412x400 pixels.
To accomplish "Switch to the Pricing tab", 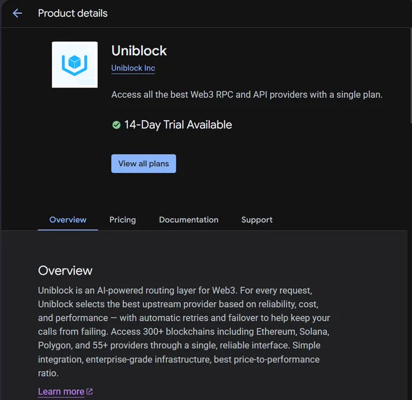I will (x=122, y=220).
